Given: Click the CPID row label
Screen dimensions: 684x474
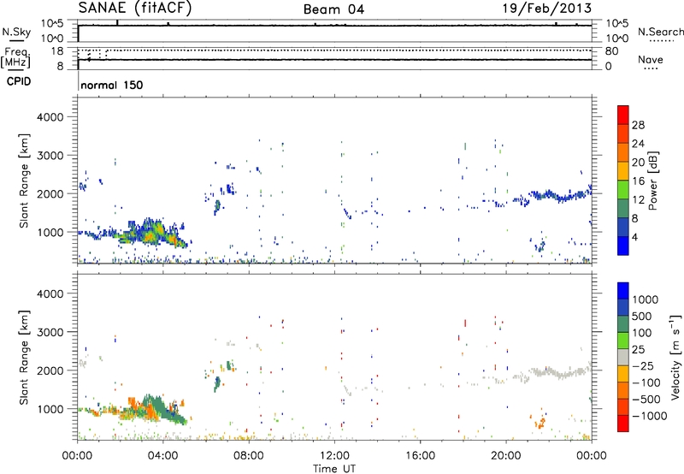Looking at the screenshot, I should point(19,81).
